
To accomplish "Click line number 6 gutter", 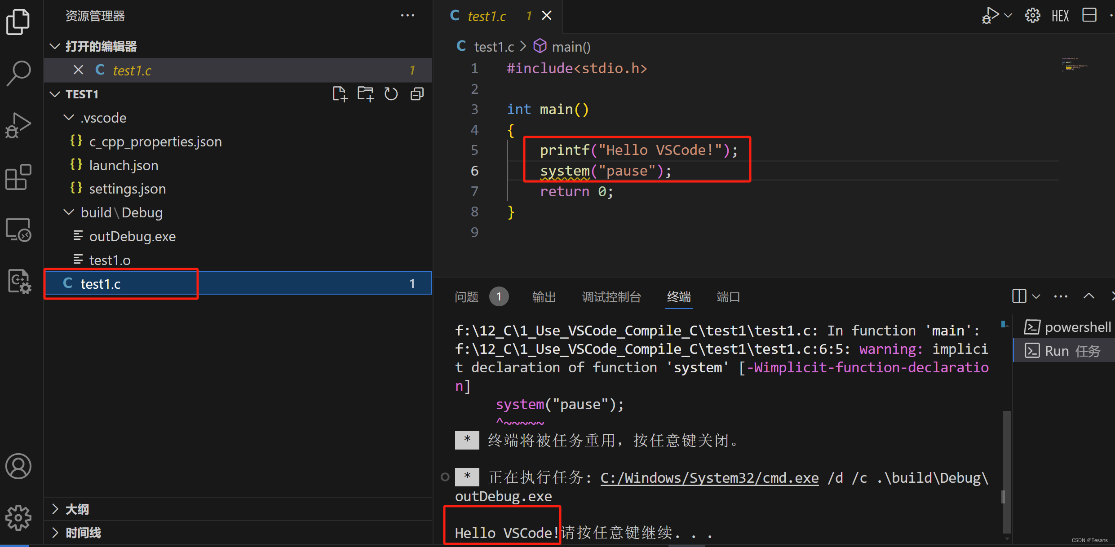I will pos(474,171).
